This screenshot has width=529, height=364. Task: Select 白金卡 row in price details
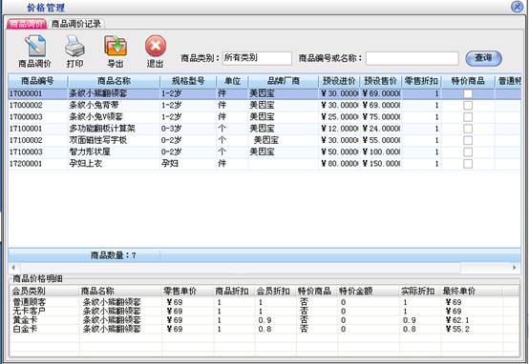[x=264, y=329]
